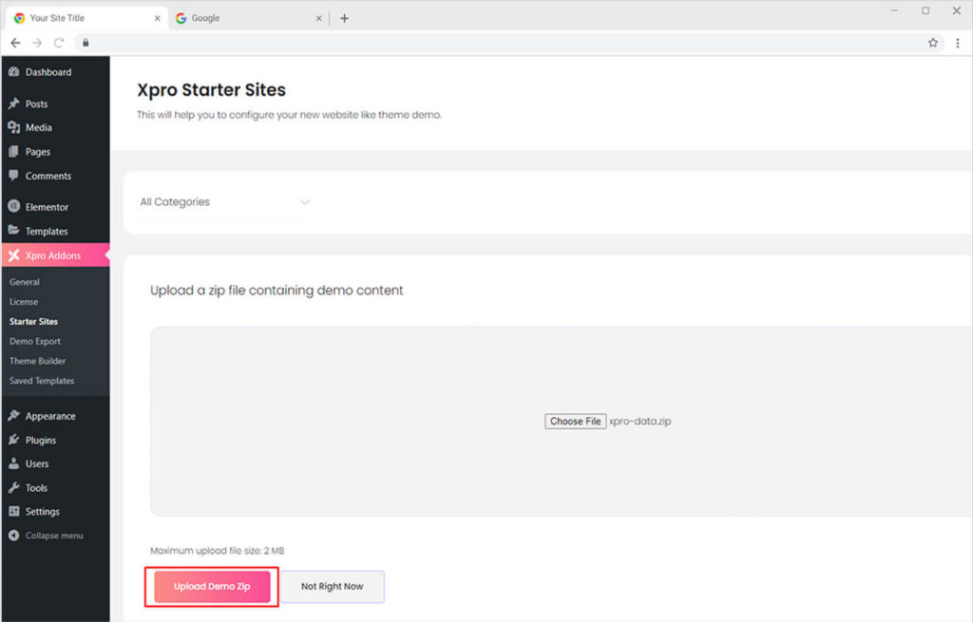The height and width of the screenshot is (622, 973).
Task: Click the Upload Demo Zip button
Action: [x=212, y=587]
